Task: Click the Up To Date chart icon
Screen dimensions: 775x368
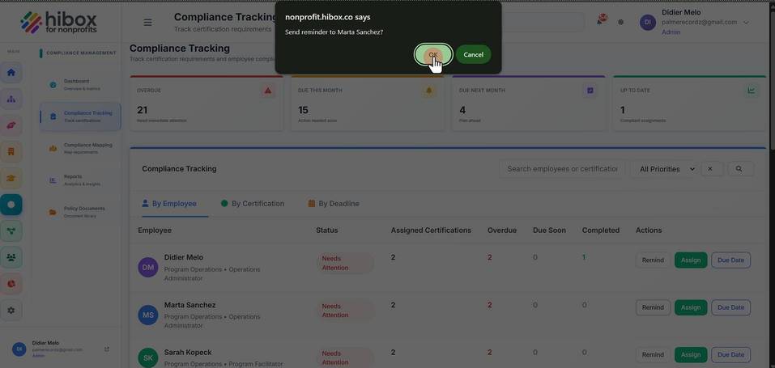Action: click(x=752, y=91)
